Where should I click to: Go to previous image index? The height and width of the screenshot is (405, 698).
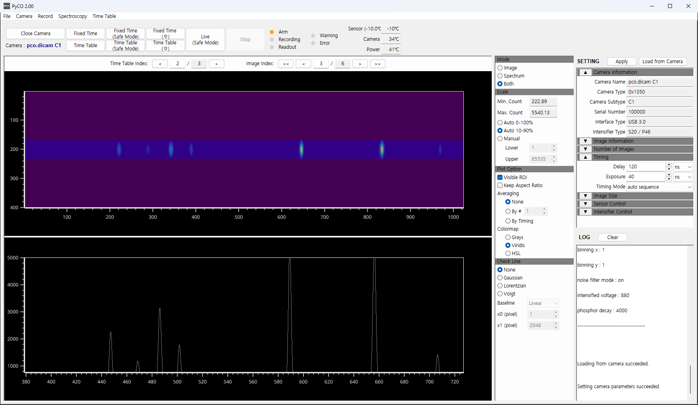coord(303,64)
